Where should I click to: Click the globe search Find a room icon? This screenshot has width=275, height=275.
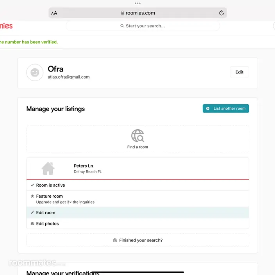tap(137, 136)
